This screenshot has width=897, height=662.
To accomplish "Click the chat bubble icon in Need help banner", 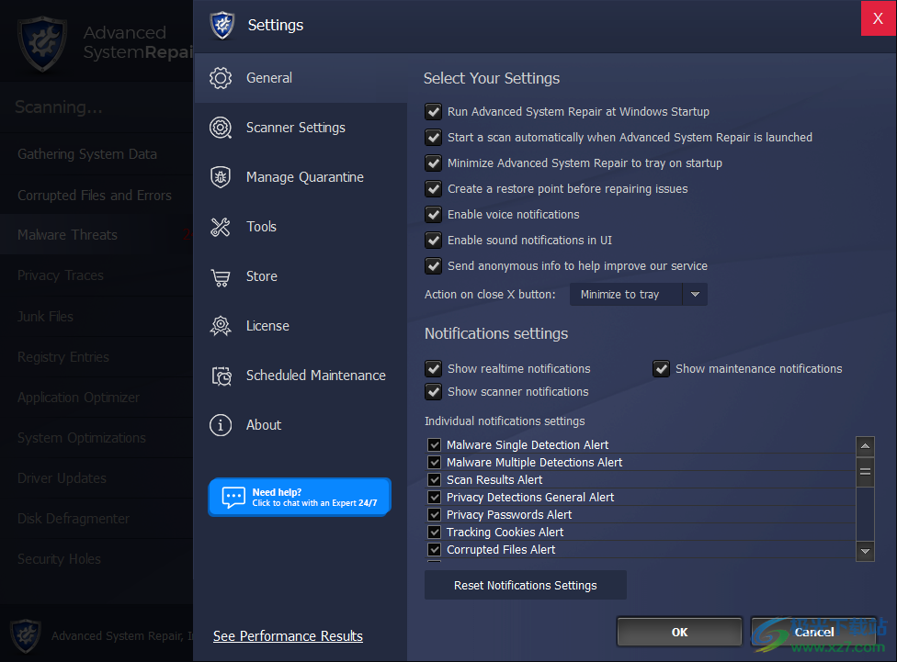I will pyautogui.click(x=233, y=498).
